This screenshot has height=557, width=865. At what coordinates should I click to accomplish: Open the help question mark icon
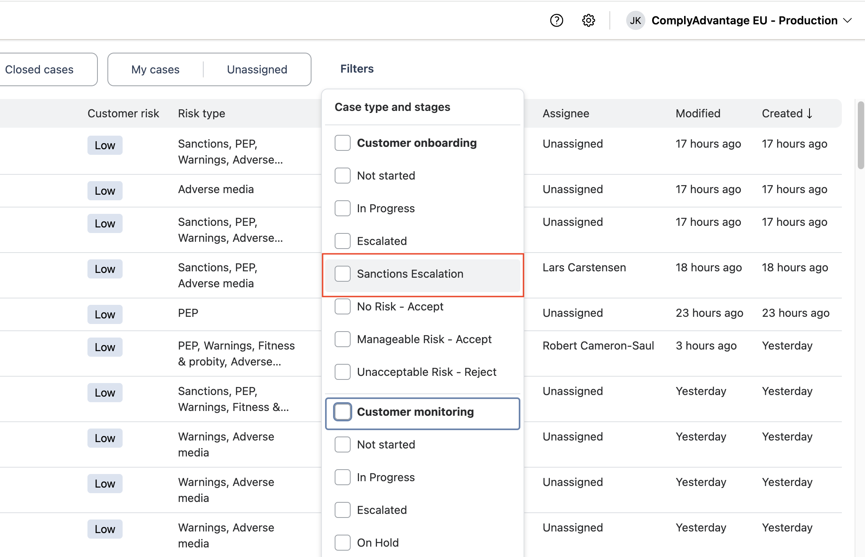pos(556,20)
